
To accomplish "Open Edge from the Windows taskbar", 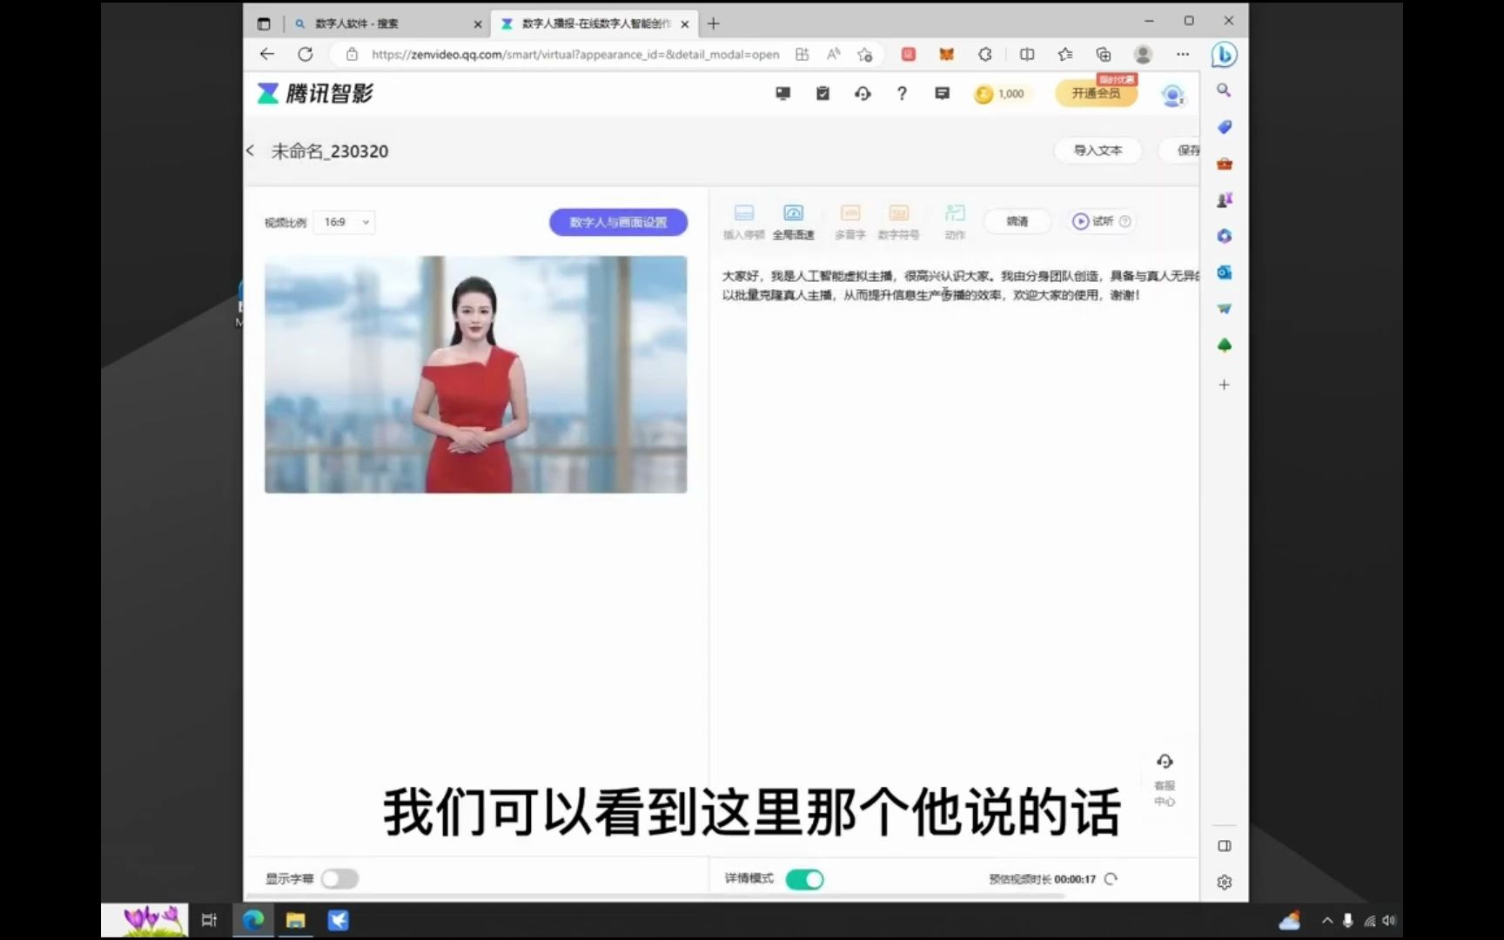I will (253, 920).
